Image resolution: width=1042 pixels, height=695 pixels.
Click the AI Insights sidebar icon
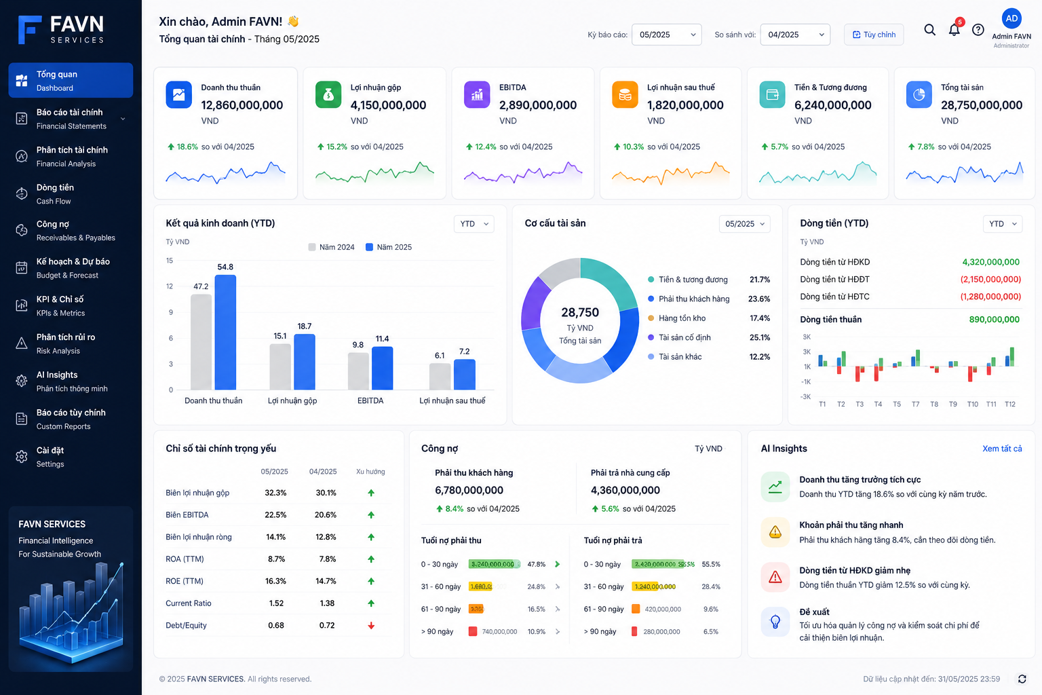22,381
